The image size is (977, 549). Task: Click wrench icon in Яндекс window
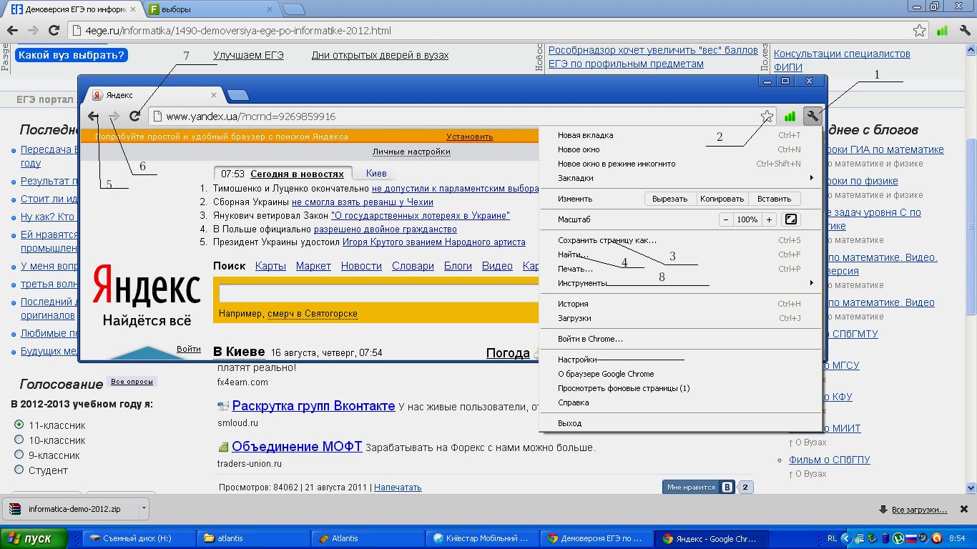[x=812, y=117]
